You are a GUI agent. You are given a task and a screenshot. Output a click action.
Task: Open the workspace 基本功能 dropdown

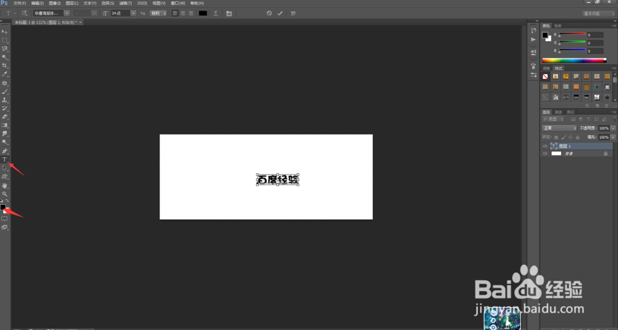tap(598, 14)
